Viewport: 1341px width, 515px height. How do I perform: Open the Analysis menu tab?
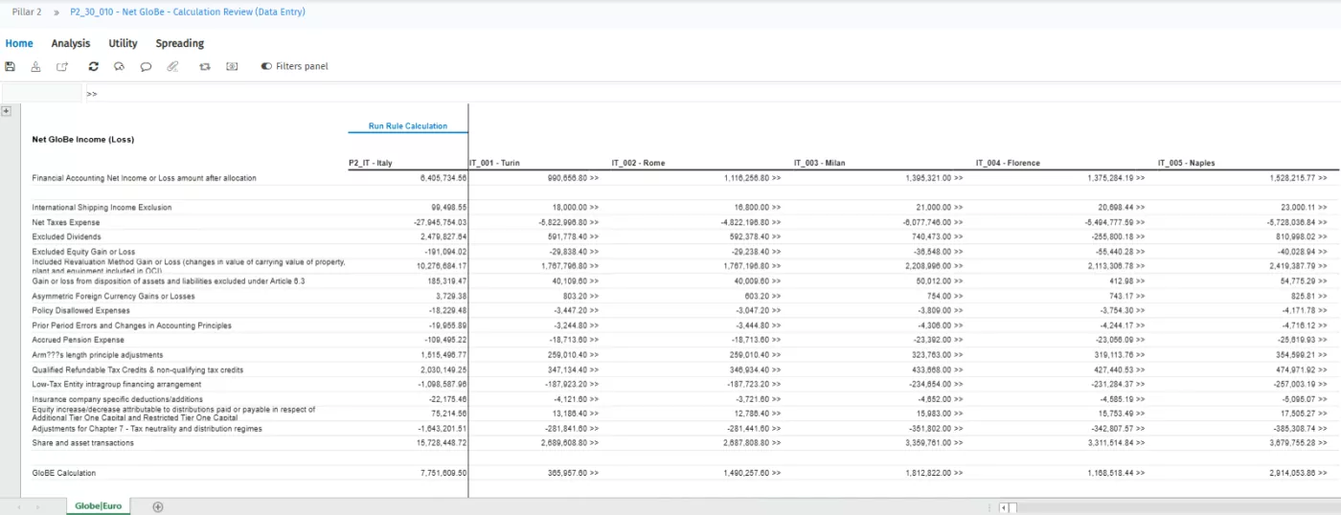click(x=71, y=43)
